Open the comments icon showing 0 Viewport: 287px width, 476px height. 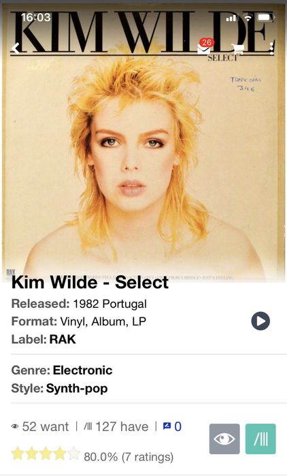tap(172, 426)
